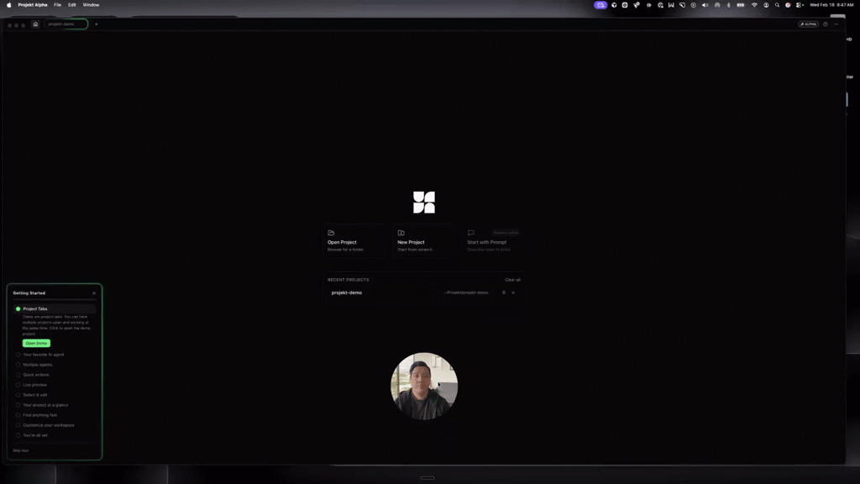Select the Your favorite AI agent step
Viewport: 860px width, 484px height.
click(55, 355)
